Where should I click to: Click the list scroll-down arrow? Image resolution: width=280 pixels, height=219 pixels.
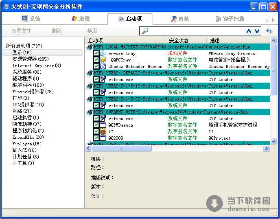[273, 142]
